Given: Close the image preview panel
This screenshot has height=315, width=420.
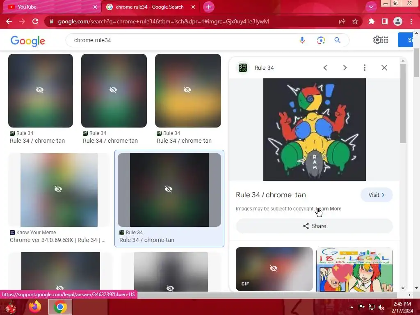Looking at the screenshot, I should pos(384,68).
